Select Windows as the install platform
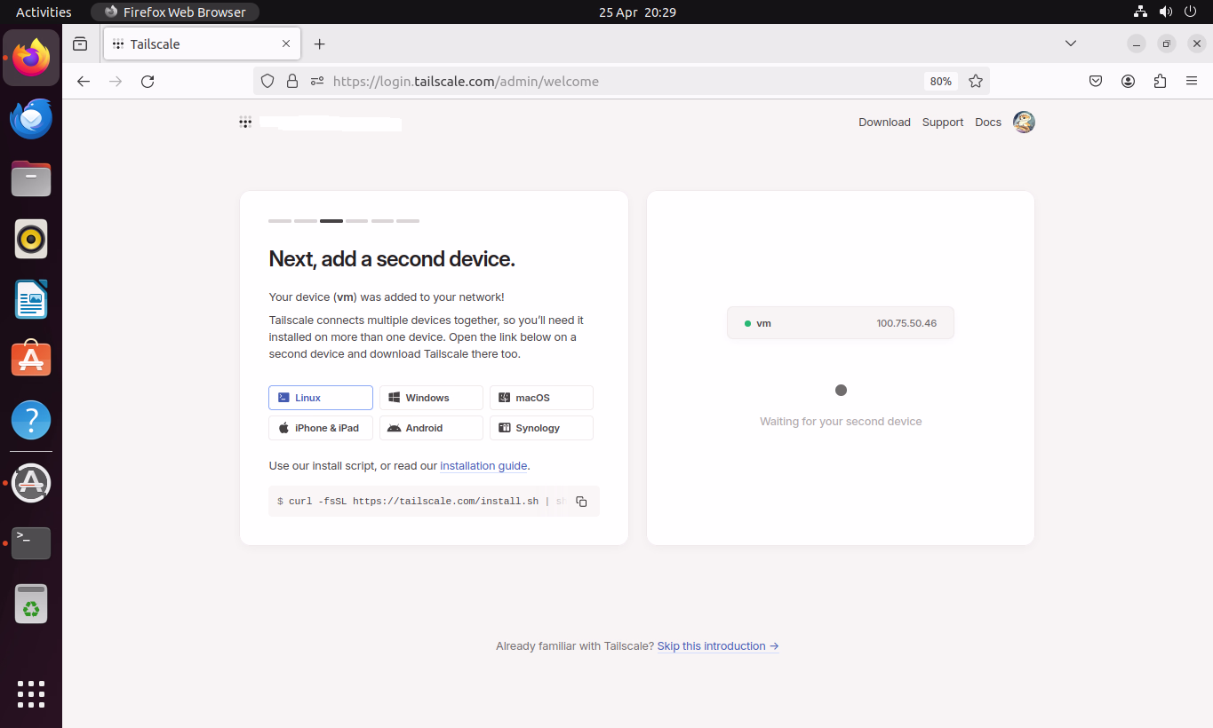The height and width of the screenshot is (728, 1213). coord(430,397)
